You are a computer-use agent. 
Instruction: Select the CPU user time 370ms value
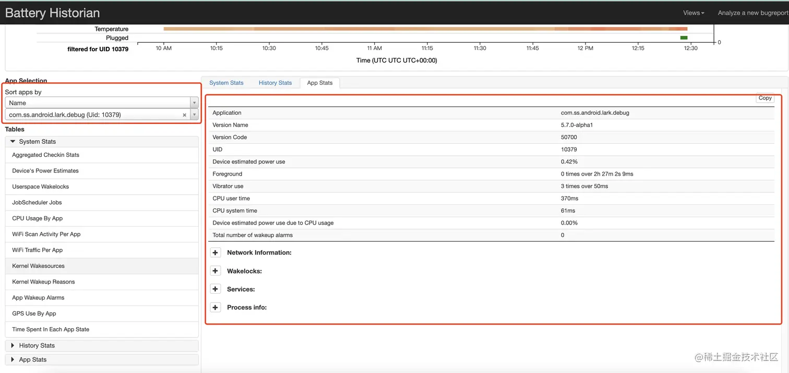click(570, 198)
